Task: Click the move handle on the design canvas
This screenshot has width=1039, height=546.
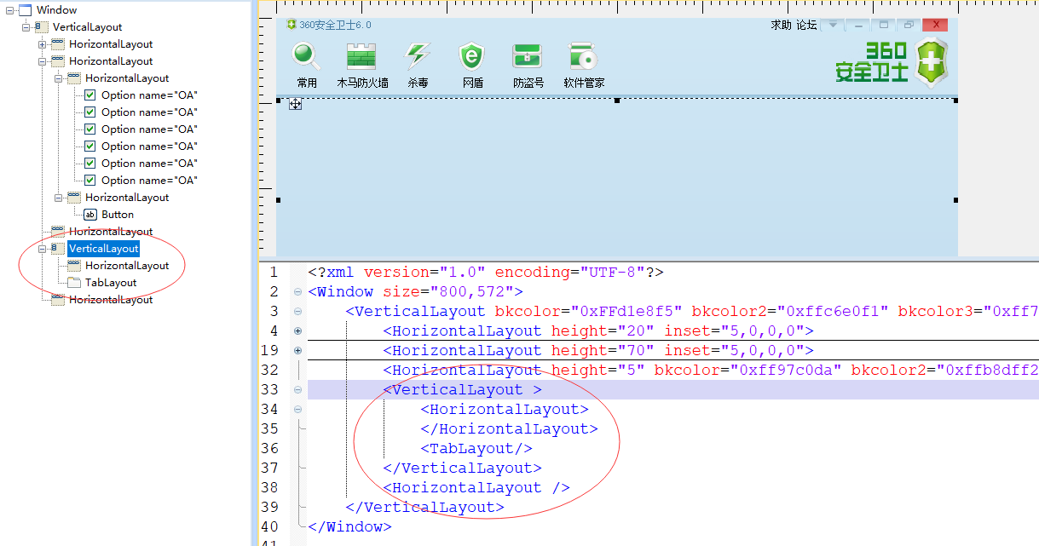Action: pyautogui.click(x=295, y=104)
